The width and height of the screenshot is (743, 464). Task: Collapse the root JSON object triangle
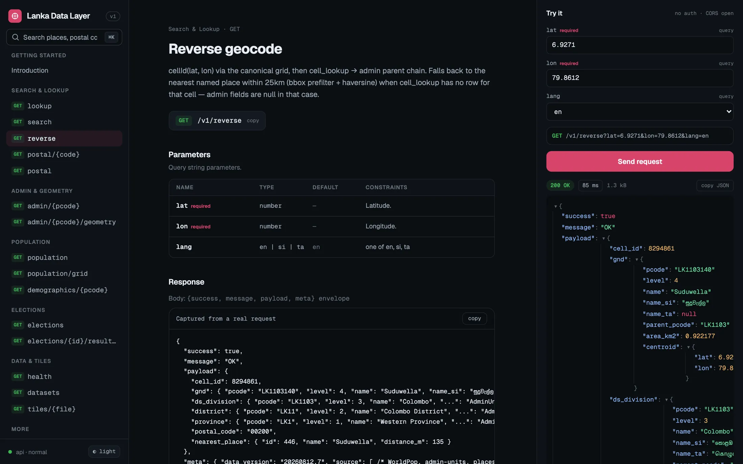pyautogui.click(x=556, y=206)
